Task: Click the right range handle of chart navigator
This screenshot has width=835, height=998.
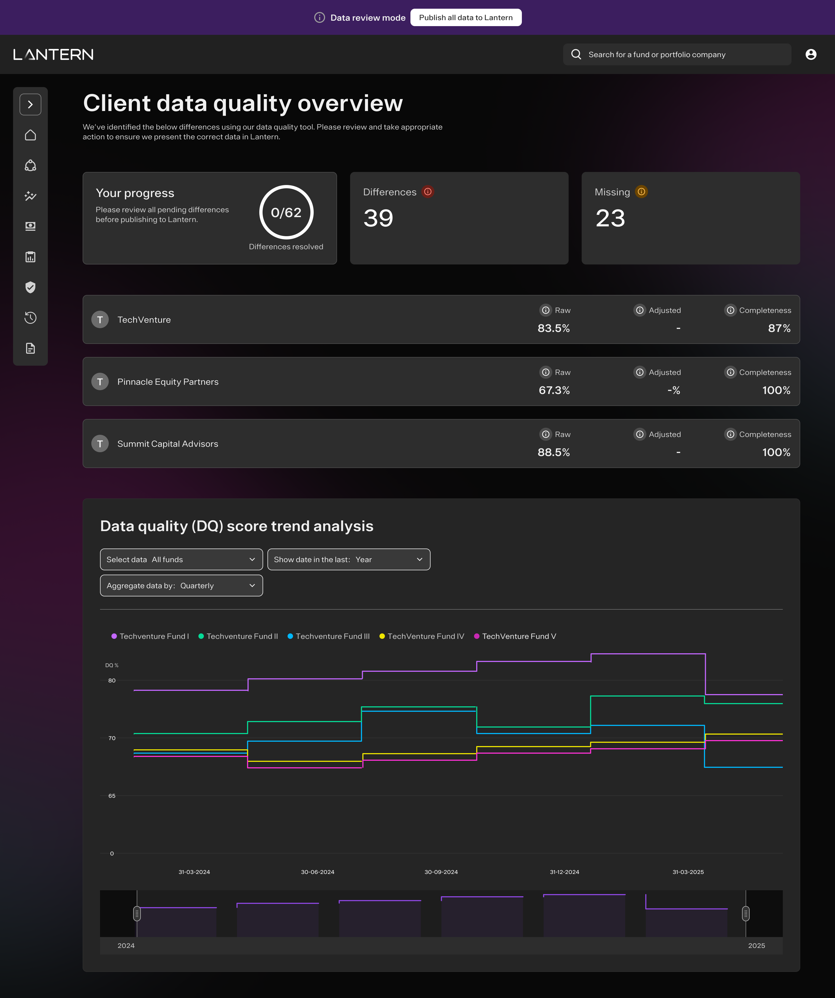Action: [746, 913]
